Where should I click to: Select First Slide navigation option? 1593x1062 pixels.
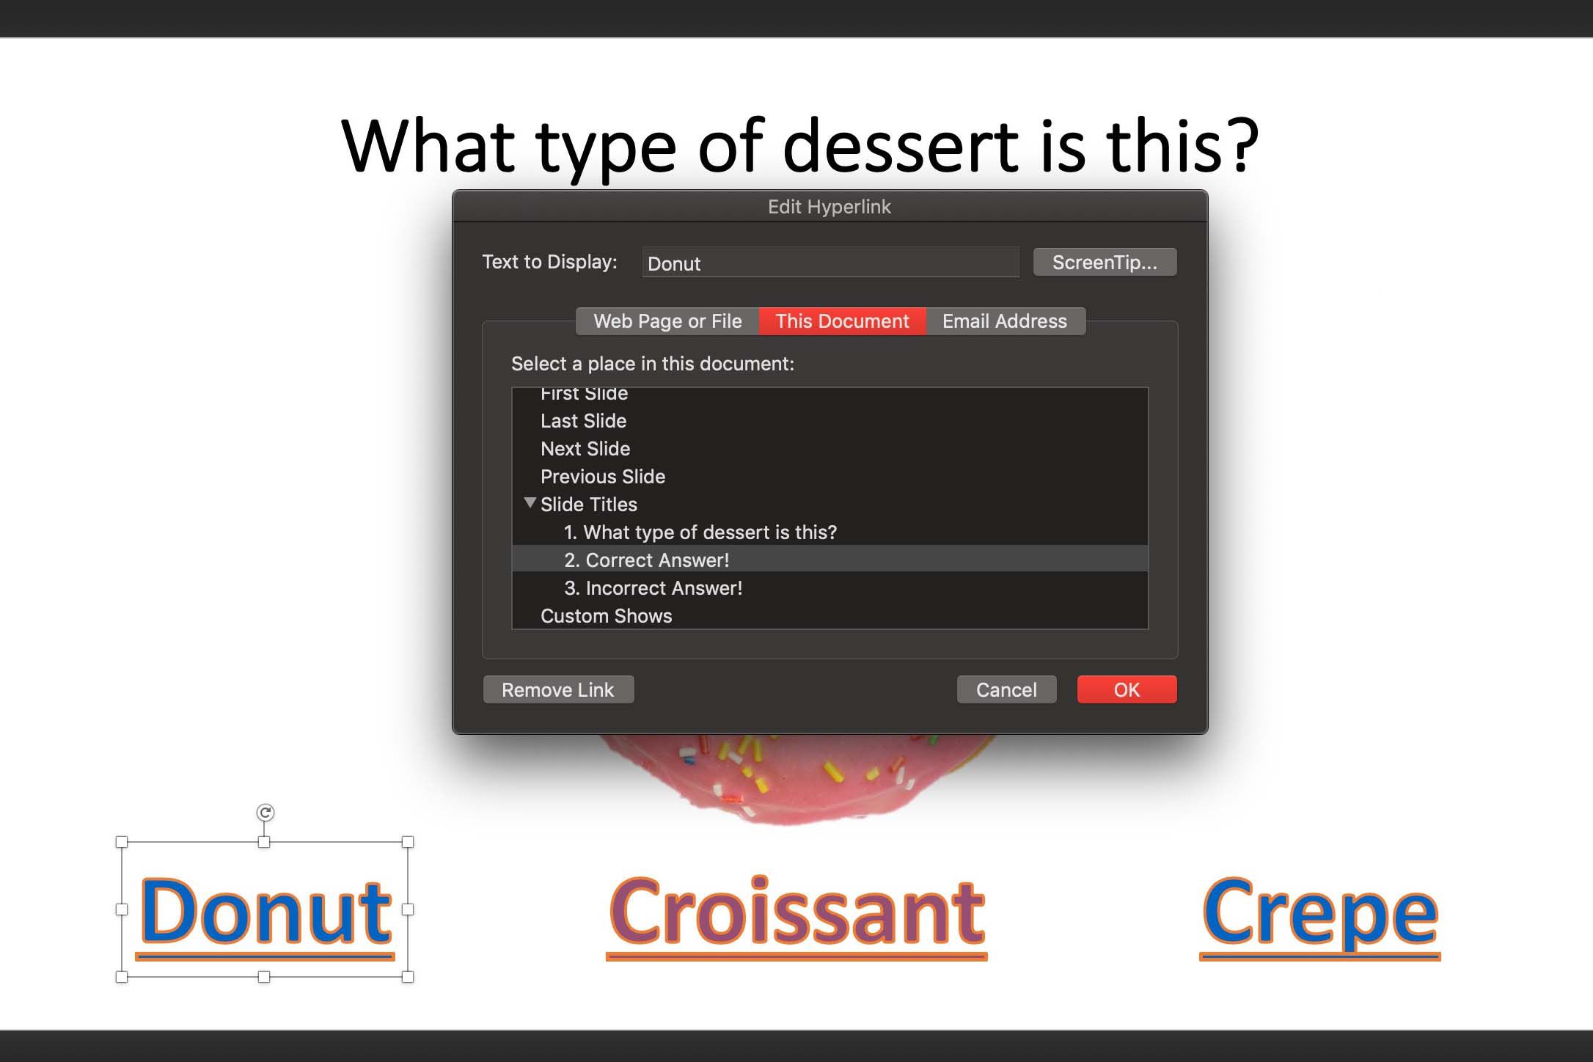tap(585, 394)
